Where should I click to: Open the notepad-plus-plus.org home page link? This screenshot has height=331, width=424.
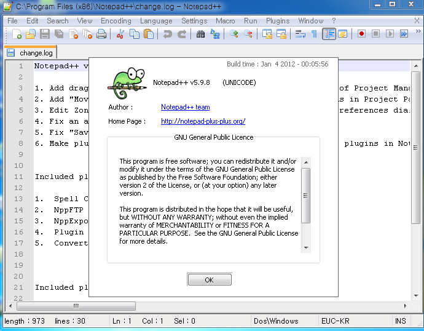pos(203,121)
